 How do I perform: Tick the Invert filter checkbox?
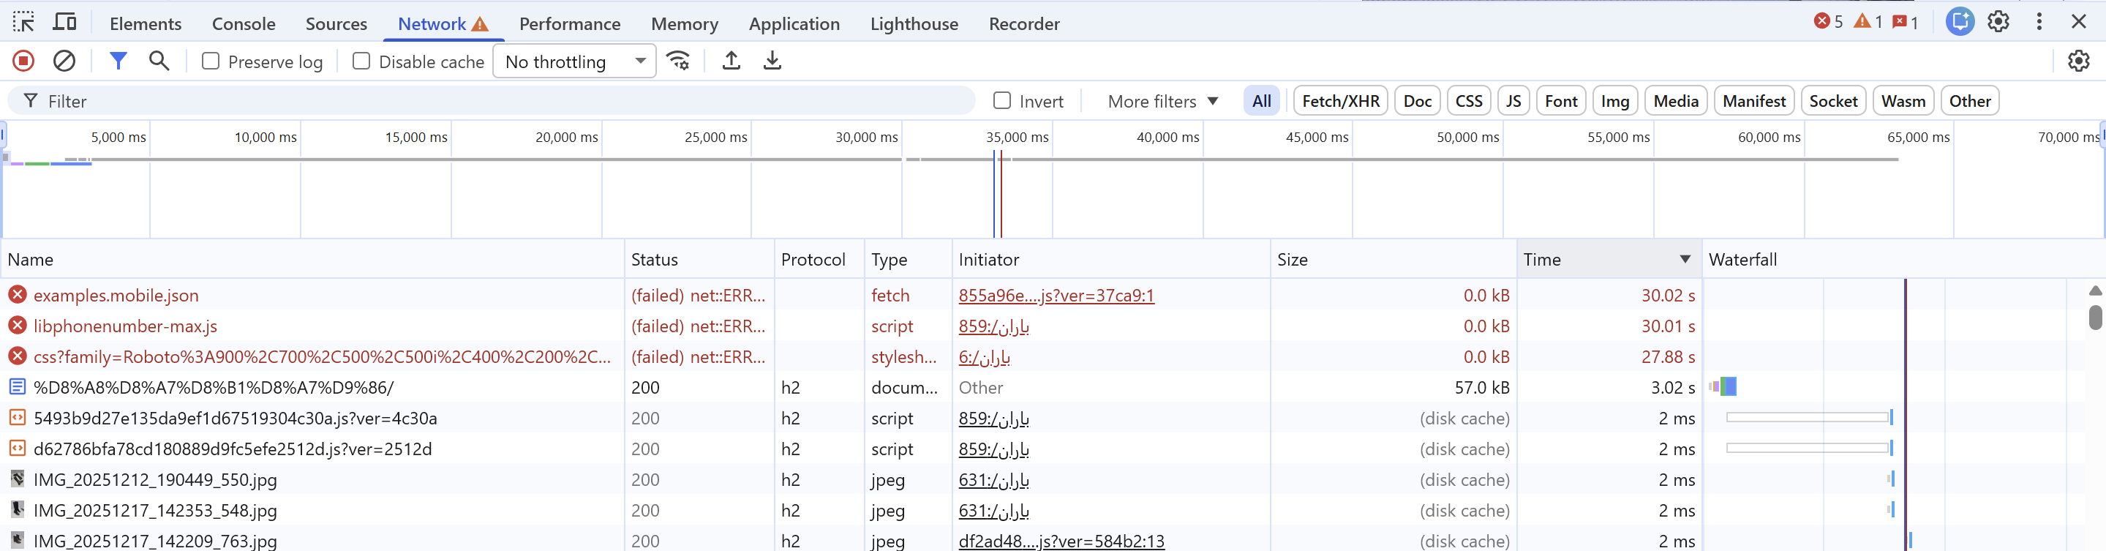1002,100
